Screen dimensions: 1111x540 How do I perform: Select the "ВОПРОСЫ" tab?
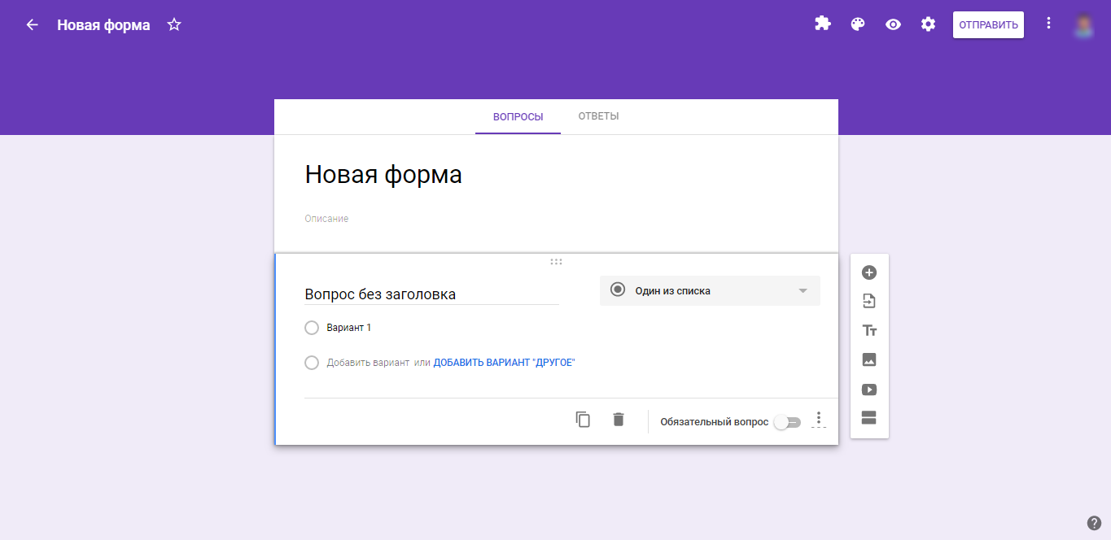[x=518, y=117]
